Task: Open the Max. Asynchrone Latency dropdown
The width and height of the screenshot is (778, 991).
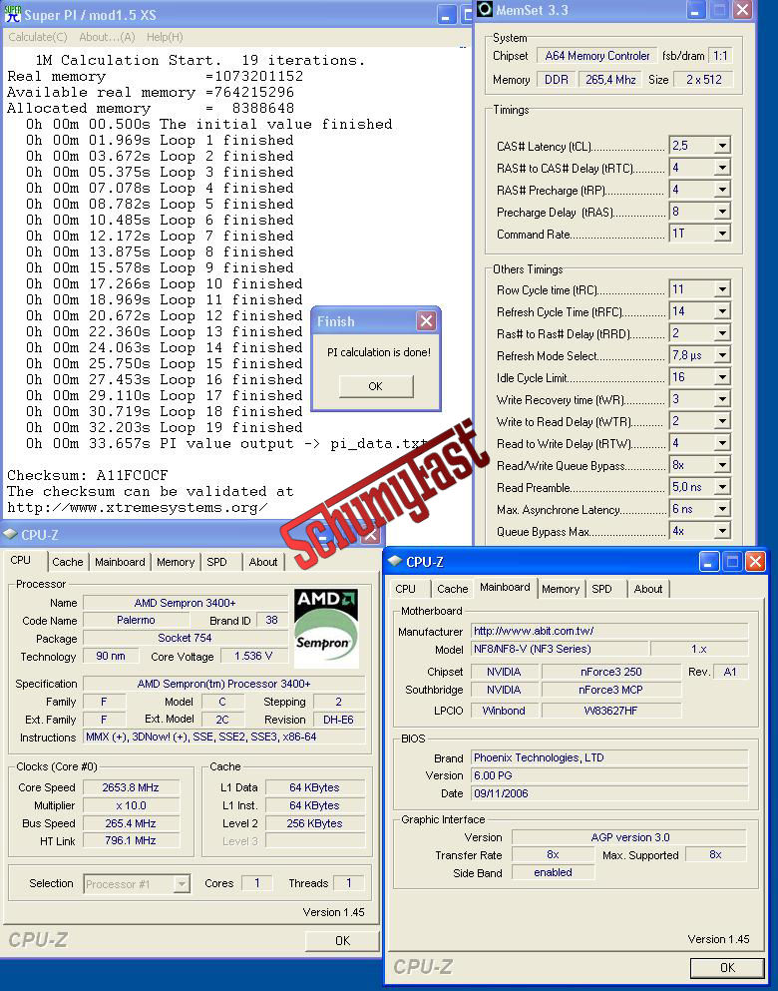Action: pyautogui.click(x=722, y=509)
